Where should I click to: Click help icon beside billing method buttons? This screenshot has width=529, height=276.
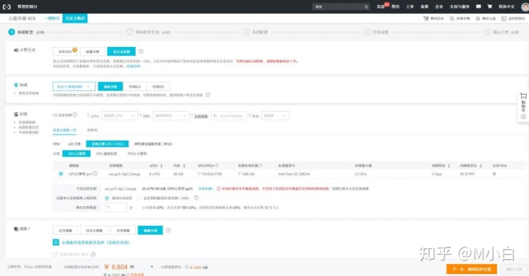coord(141,51)
